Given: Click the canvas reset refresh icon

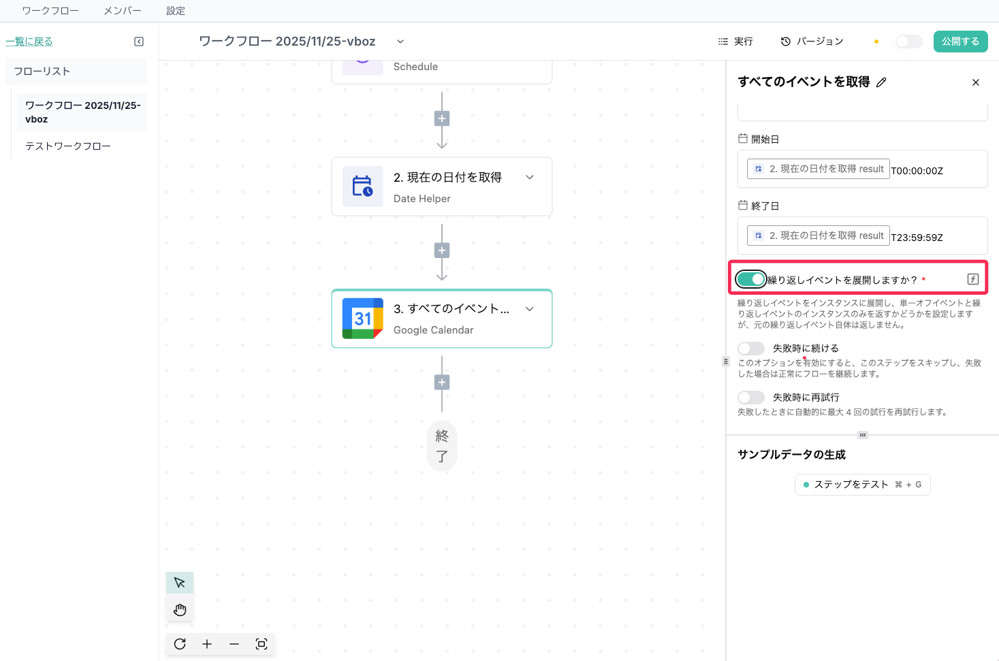Looking at the screenshot, I should pyautogui.click(x=180, y=644).
